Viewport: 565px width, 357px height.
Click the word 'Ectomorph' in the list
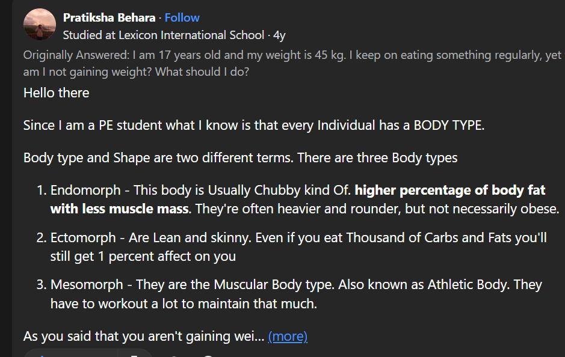point(83,237)
